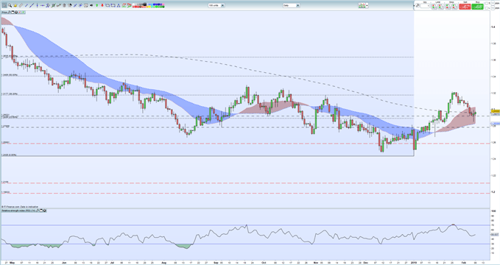Tick the checkbox below the S option
The height and width of the screenshot is (265, 500).
(487, 8)
